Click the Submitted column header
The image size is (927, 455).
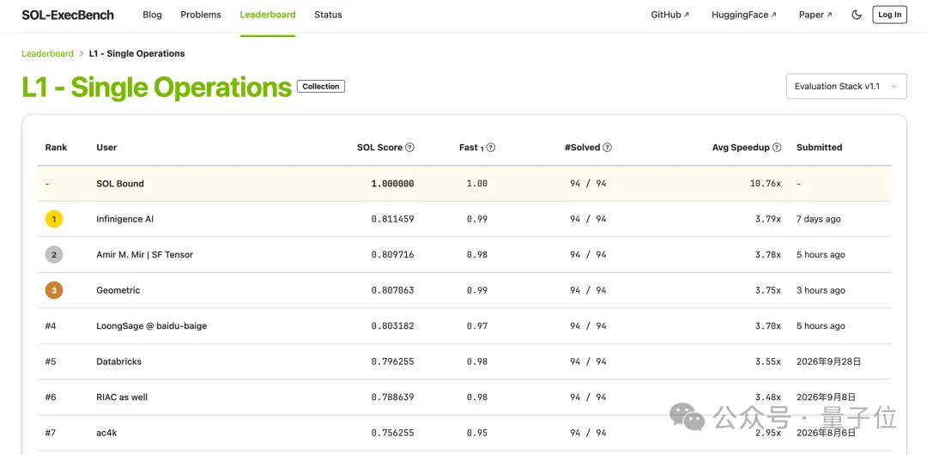pyautogui.click(x=820, y=148)
